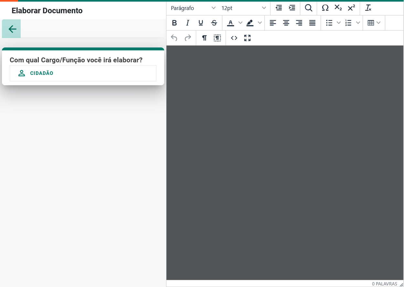The image size is (404, 287).
Task: Enter fullscreen editor mode
Action: pos(247,38)
